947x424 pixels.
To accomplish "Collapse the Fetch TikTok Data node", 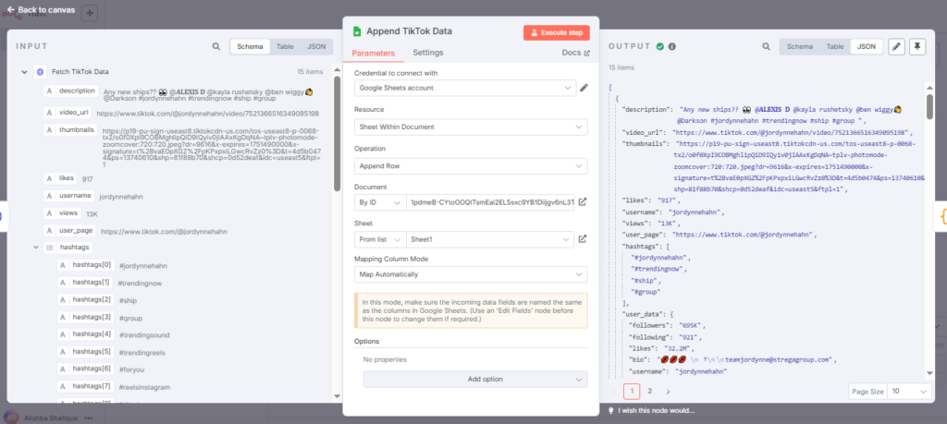I will click(x=24, y=72).
